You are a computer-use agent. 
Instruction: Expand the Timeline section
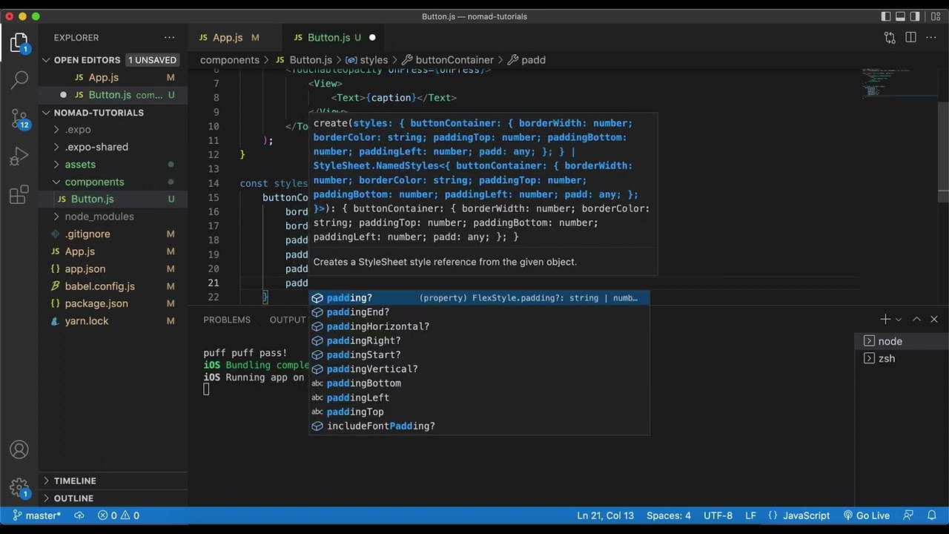coord(75,481)
